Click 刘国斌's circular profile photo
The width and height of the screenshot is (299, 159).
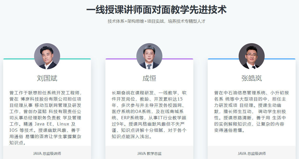(x=47, y=56)
